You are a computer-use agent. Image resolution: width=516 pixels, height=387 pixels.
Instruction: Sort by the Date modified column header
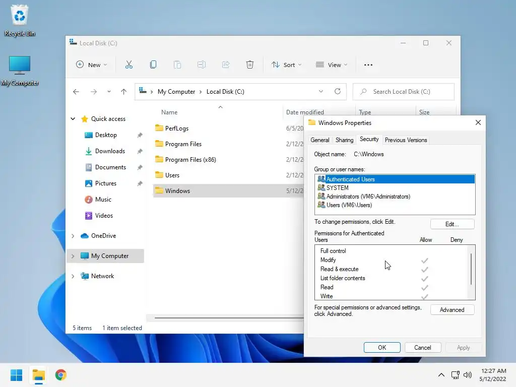pos(305,112)
